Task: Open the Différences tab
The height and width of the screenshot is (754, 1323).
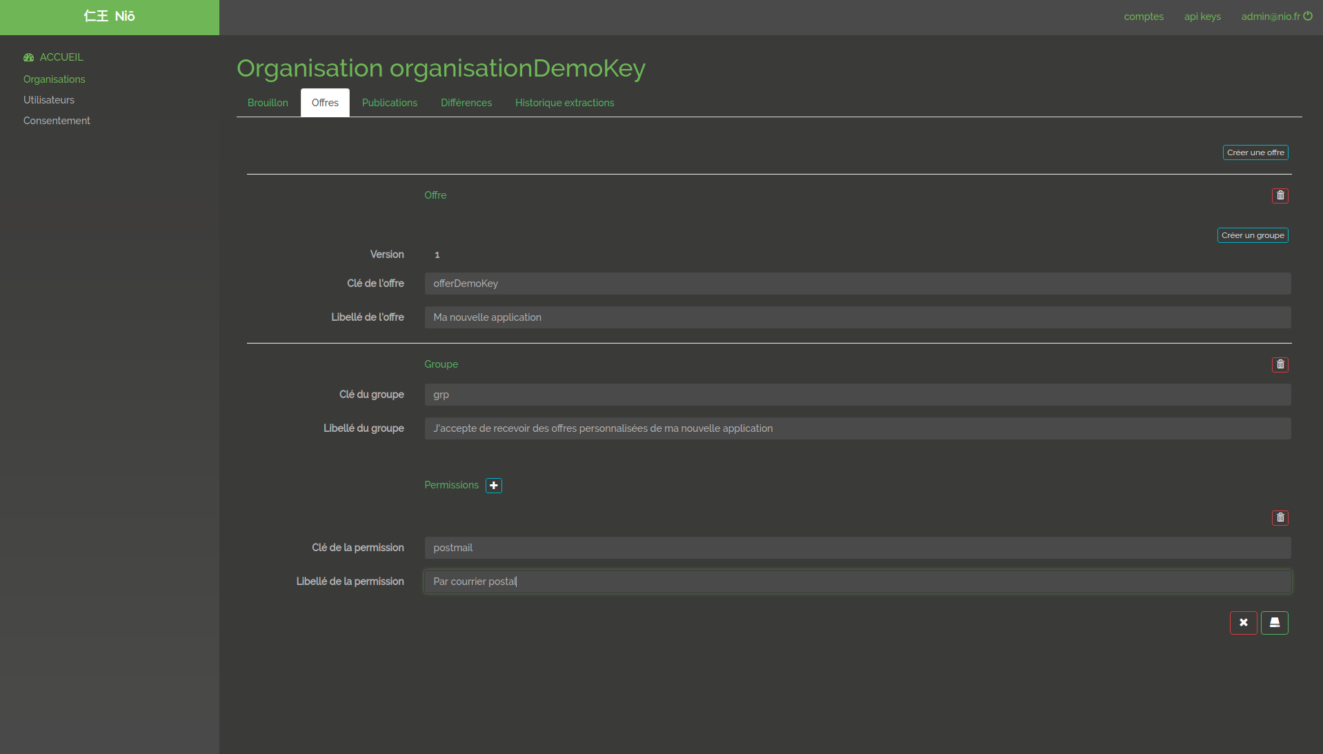Action: pyautogui.click(x=466, y=103)
